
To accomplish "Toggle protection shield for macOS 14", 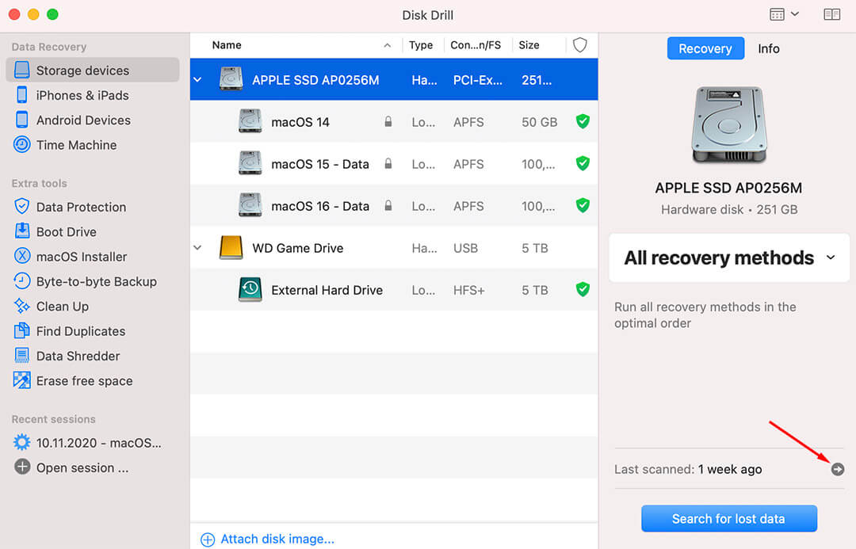I will coord(583,121).
